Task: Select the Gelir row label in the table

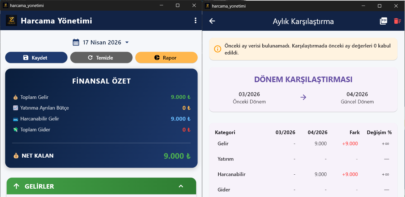Action: [223, 144]
